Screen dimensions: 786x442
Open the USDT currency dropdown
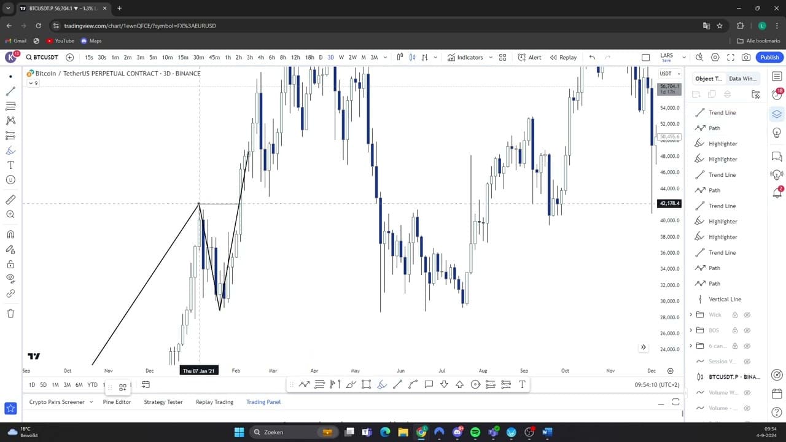coord(669,74)
